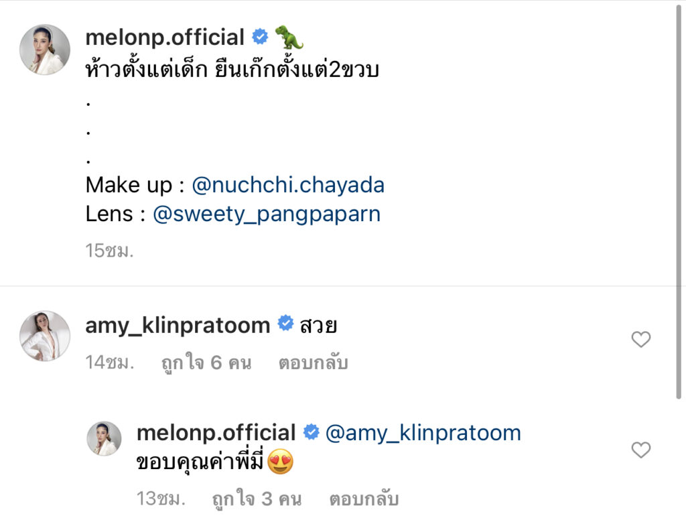
Task: Open melonp.official's profile picture in the caption
Action: point(45,50)
